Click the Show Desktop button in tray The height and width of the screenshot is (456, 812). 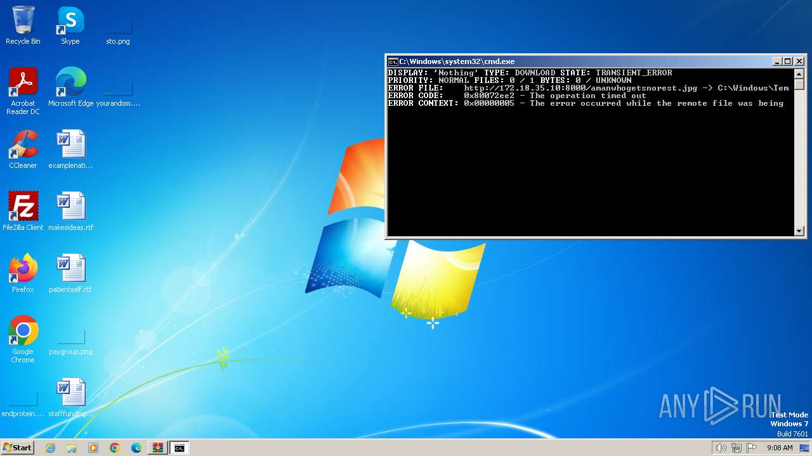(x=804, y=448)
